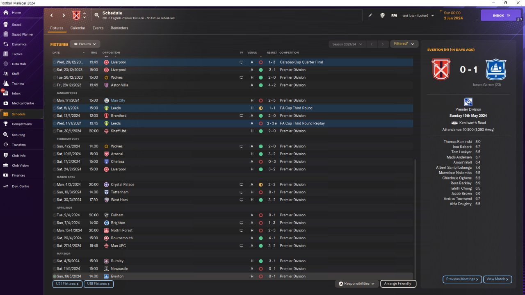
Task: Select the Arsenal fixture row marker
Action: (x=55, y=154)
